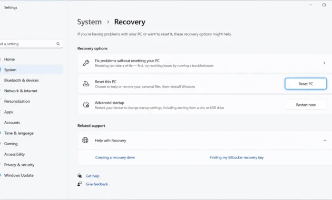Minimize the Settings window
This screenshot has width=332, height=200.
click(x=311, y=5)
